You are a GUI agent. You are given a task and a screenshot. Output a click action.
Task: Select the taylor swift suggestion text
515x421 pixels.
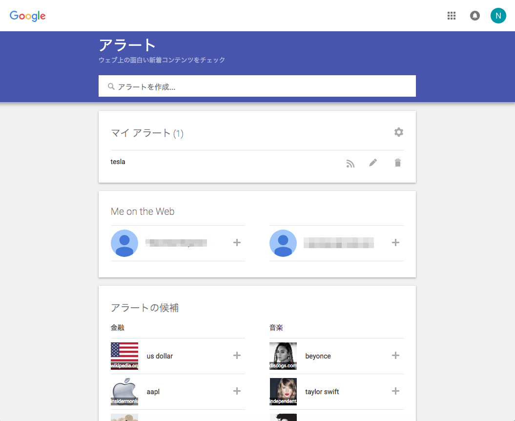(322, 392)
